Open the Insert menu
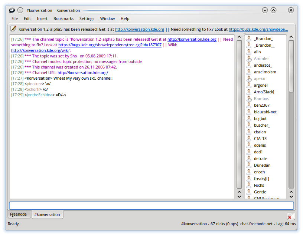This screenshot has width=303, height=236. click(42, 19)
